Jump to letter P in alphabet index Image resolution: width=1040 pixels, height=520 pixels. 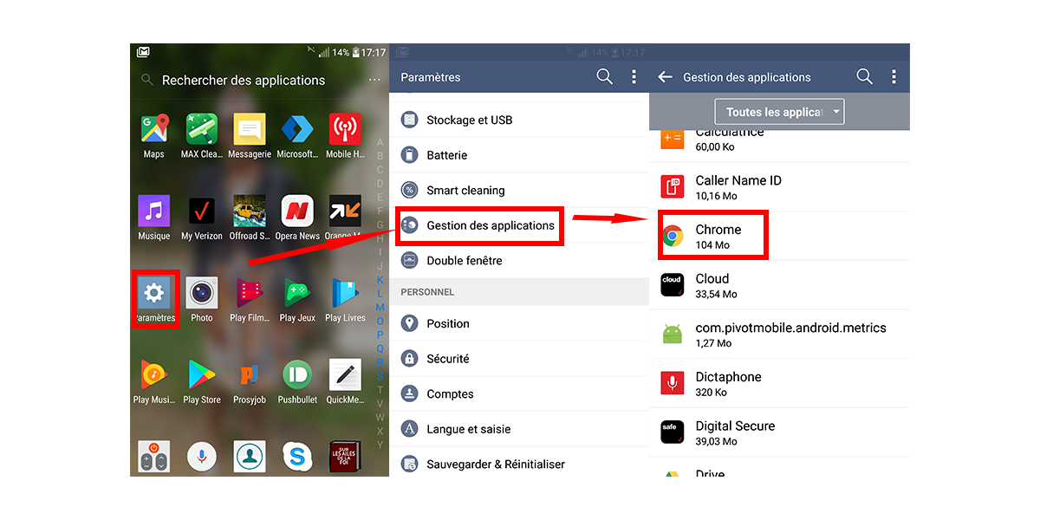pyautogui.click(x=380, y=335)
